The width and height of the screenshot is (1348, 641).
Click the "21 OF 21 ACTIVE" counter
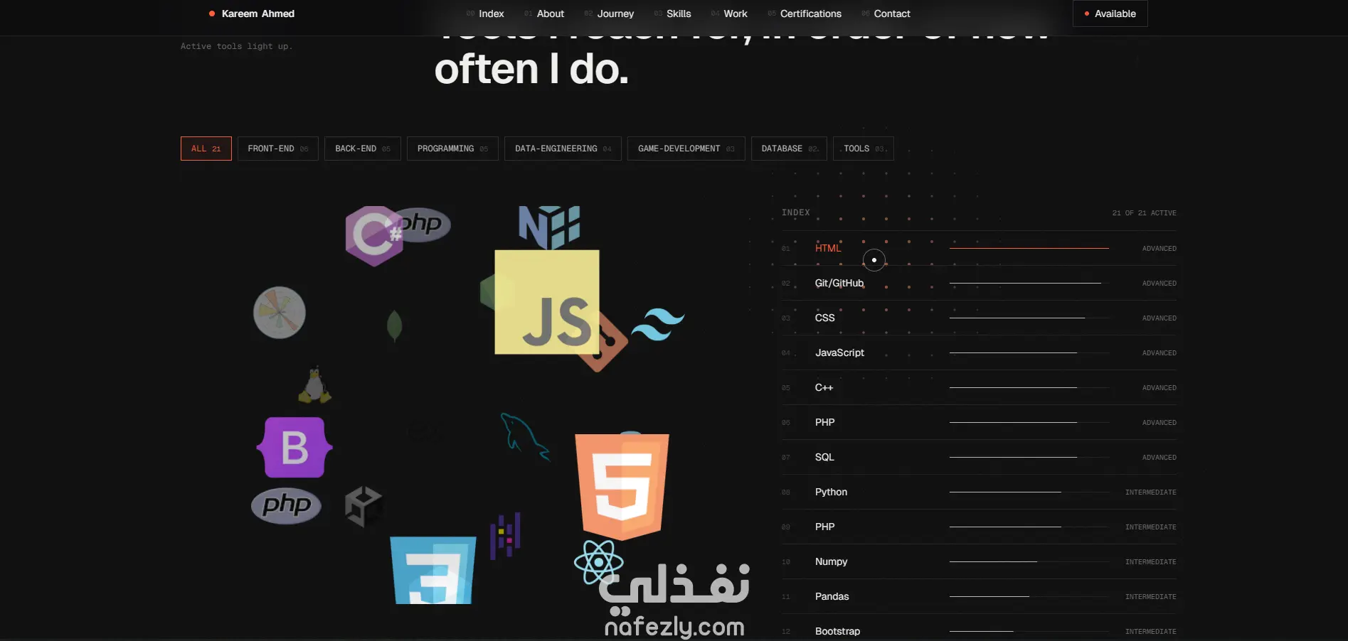click(1144, 213)
